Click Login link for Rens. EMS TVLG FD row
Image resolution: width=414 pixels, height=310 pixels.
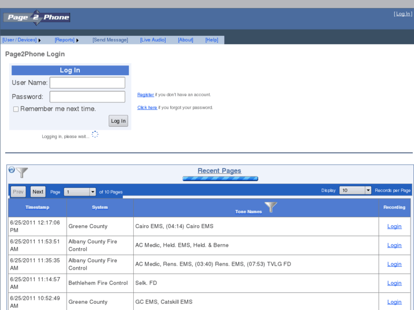pos(394,264)
